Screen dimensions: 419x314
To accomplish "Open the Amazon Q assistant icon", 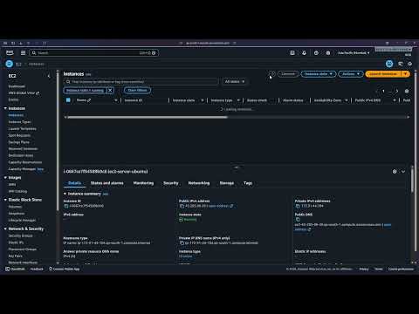I will tap(389, 64).
